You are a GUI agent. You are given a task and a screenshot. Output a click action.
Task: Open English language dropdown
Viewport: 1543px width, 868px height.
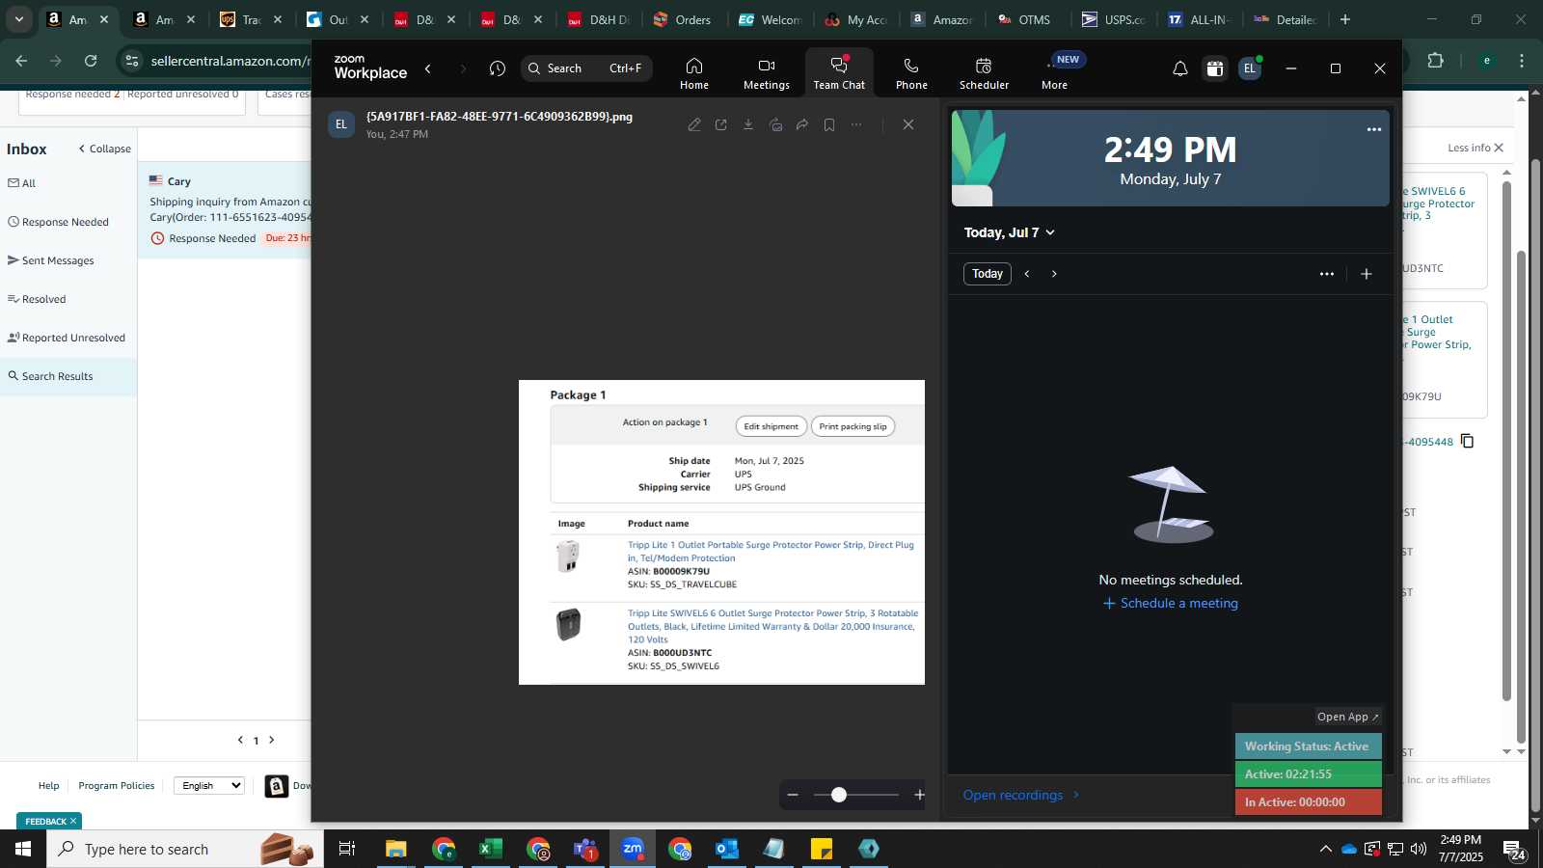pyautogui.click(x=209, y=786)
